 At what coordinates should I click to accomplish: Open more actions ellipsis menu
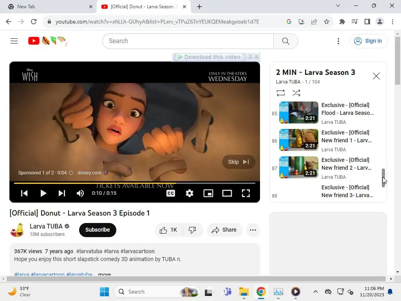[x=253, y=230]
